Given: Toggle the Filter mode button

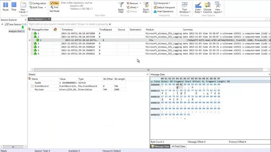Looking at the screenshot, I should point(55,3).
